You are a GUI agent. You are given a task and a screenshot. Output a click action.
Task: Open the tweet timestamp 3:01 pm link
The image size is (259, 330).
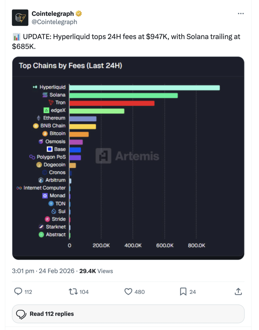(23, 271)
